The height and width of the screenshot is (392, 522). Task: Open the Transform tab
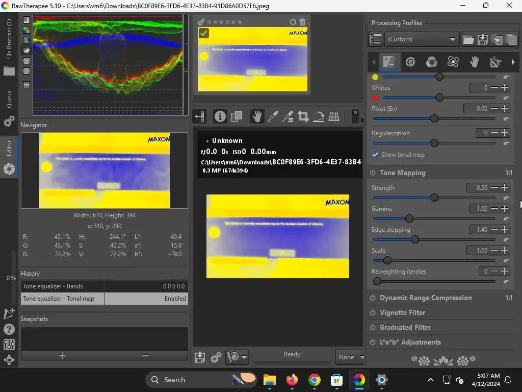495,62
